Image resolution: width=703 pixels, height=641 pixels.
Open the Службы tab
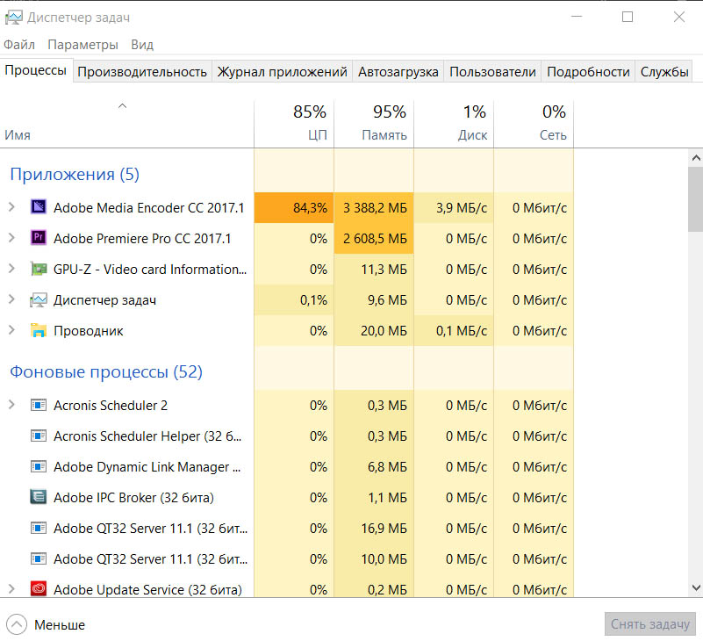click(664, 72)
